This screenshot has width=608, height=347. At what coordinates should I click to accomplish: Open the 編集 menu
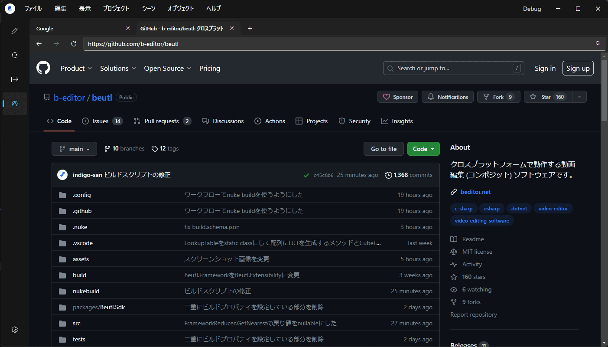coord(61,9)
